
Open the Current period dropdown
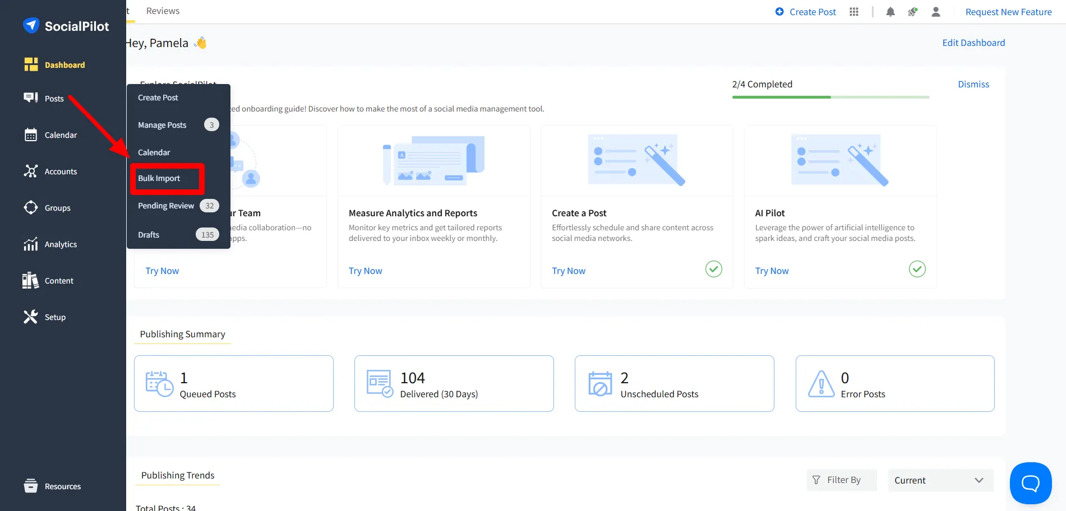940,480
